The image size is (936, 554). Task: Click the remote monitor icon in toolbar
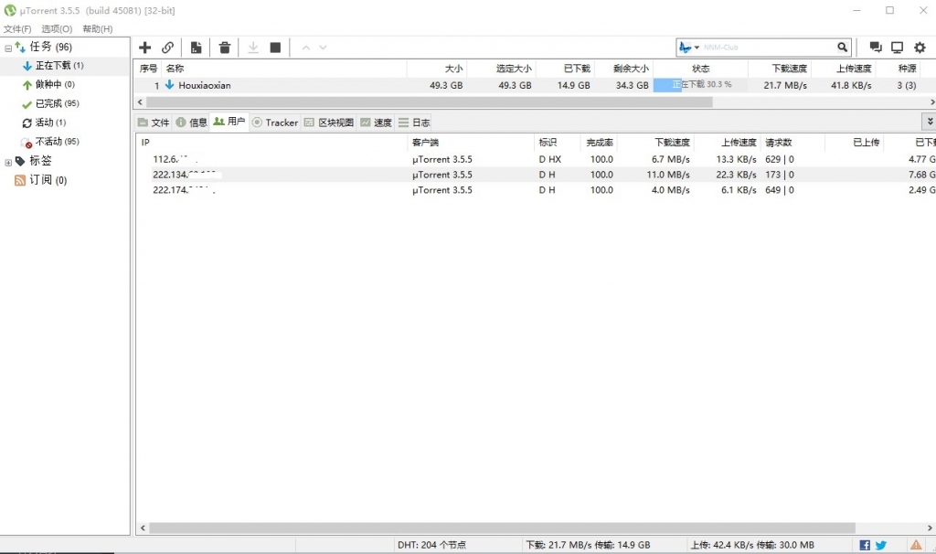(x=898, y=48)
